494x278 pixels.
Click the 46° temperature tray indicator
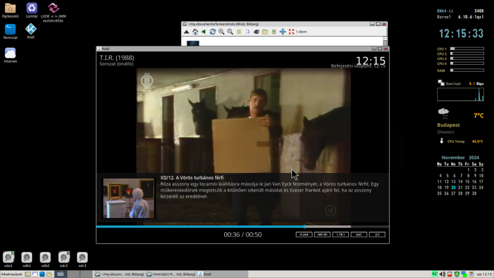(x=435, y=274)
